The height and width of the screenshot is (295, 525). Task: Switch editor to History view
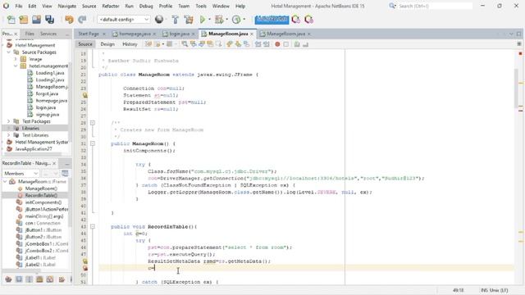tap(130, 44)
